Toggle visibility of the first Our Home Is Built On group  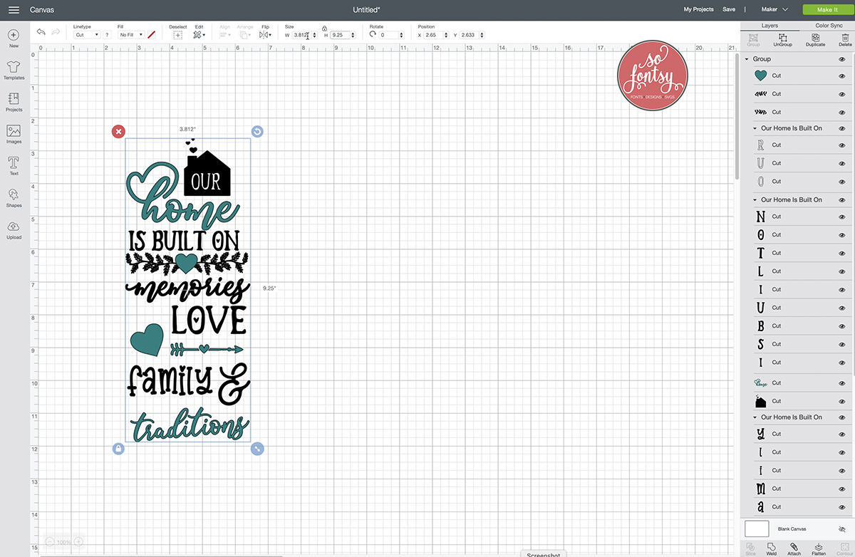coord(841,128)
